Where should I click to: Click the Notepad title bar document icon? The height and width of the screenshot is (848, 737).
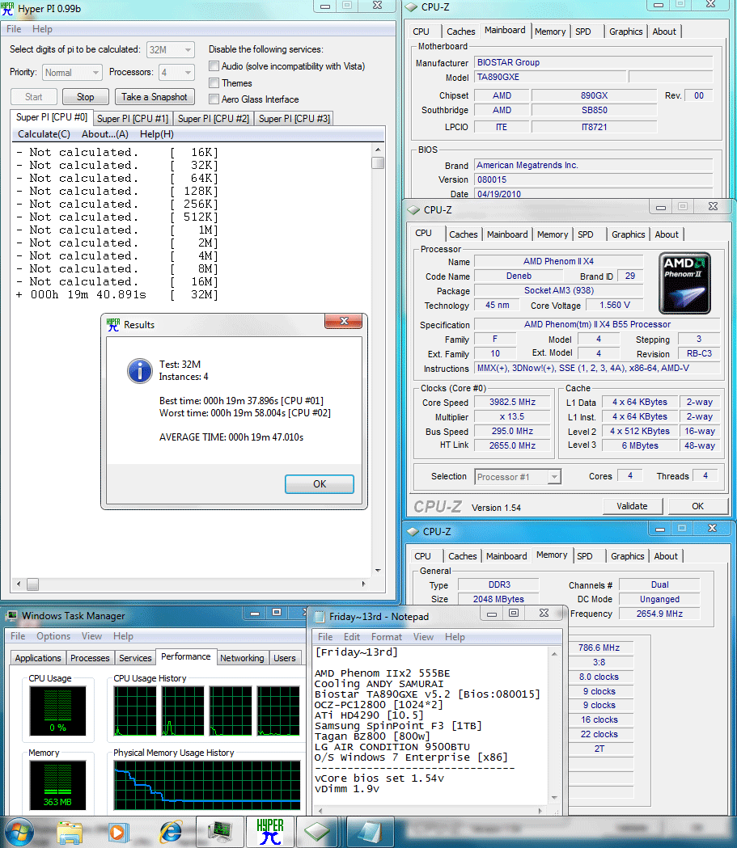[x=320, y=617]
